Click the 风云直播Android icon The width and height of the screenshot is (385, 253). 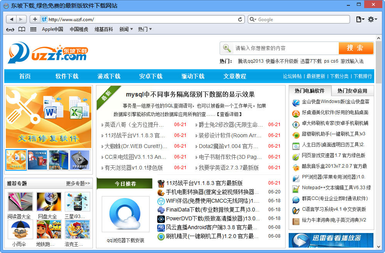pos(161,228)
